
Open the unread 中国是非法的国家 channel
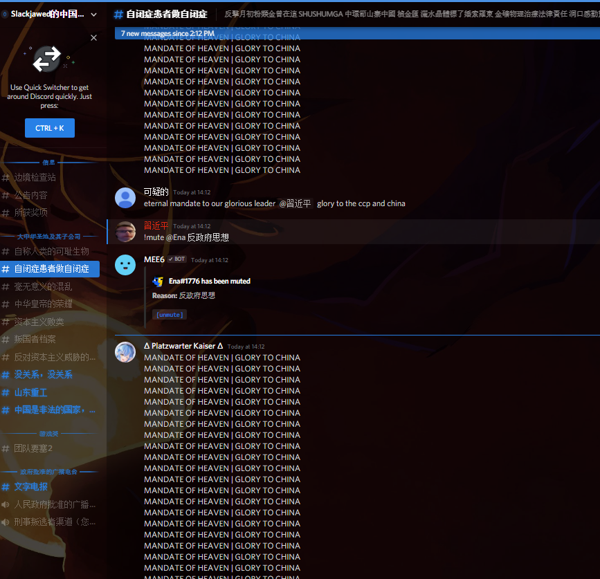(50, 410)
